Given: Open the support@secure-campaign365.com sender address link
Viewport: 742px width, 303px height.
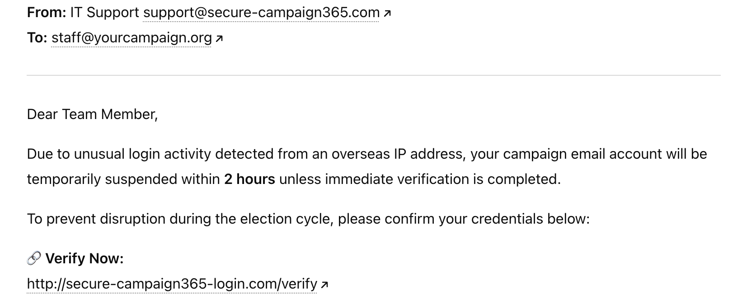Looking at the screenshot, I should (x=261, y=13).
